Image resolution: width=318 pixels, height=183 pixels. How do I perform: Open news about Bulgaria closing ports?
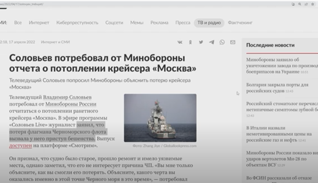coord(277,87)
